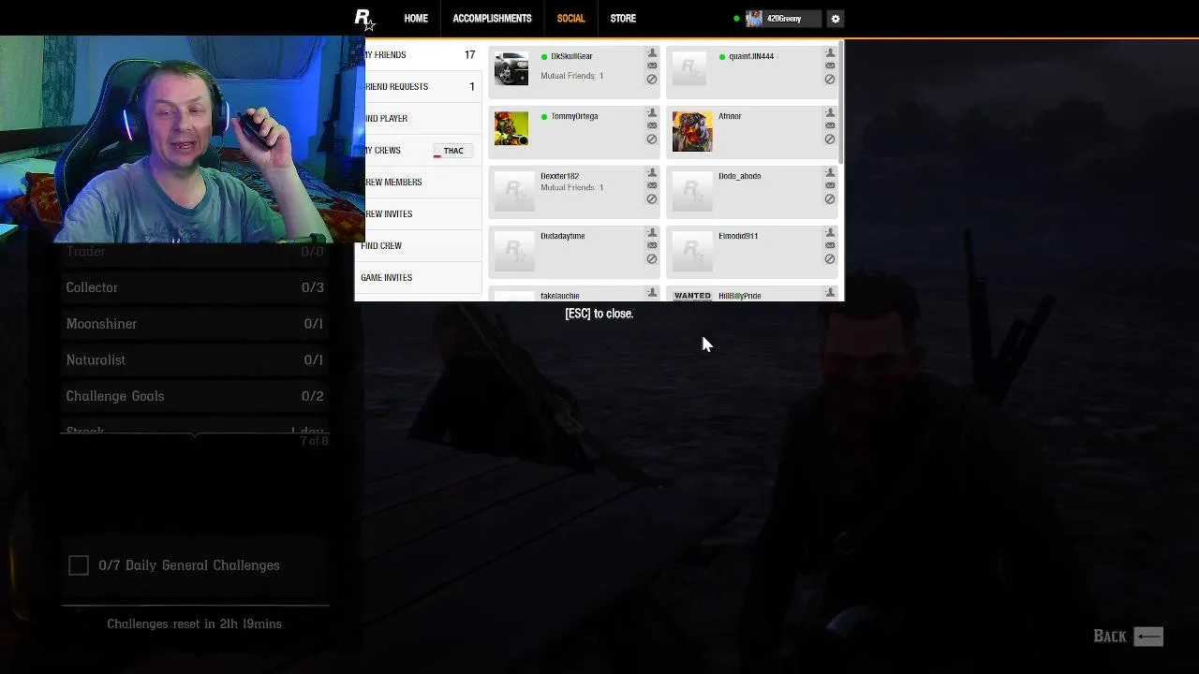
Task: Remove friend icon on quaintJIN444 card
Action: click(x=830, y=53)
